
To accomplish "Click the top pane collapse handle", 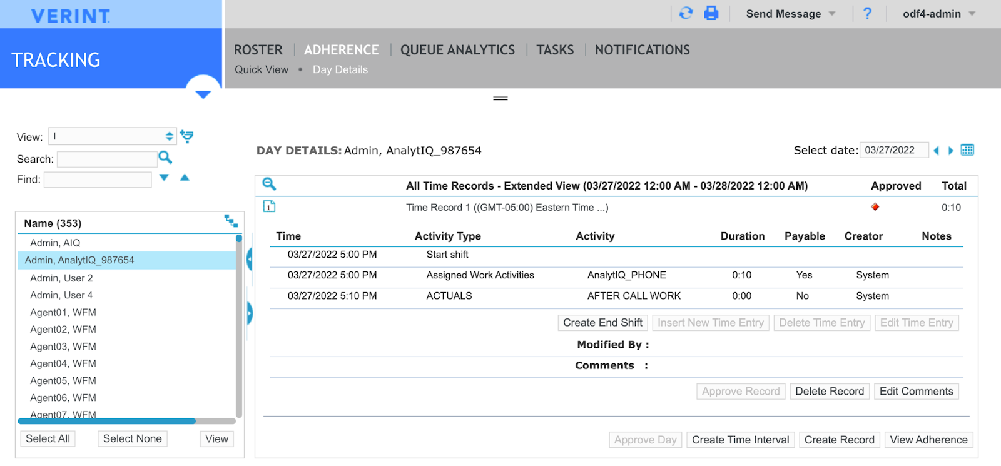I will click(500, 98).
